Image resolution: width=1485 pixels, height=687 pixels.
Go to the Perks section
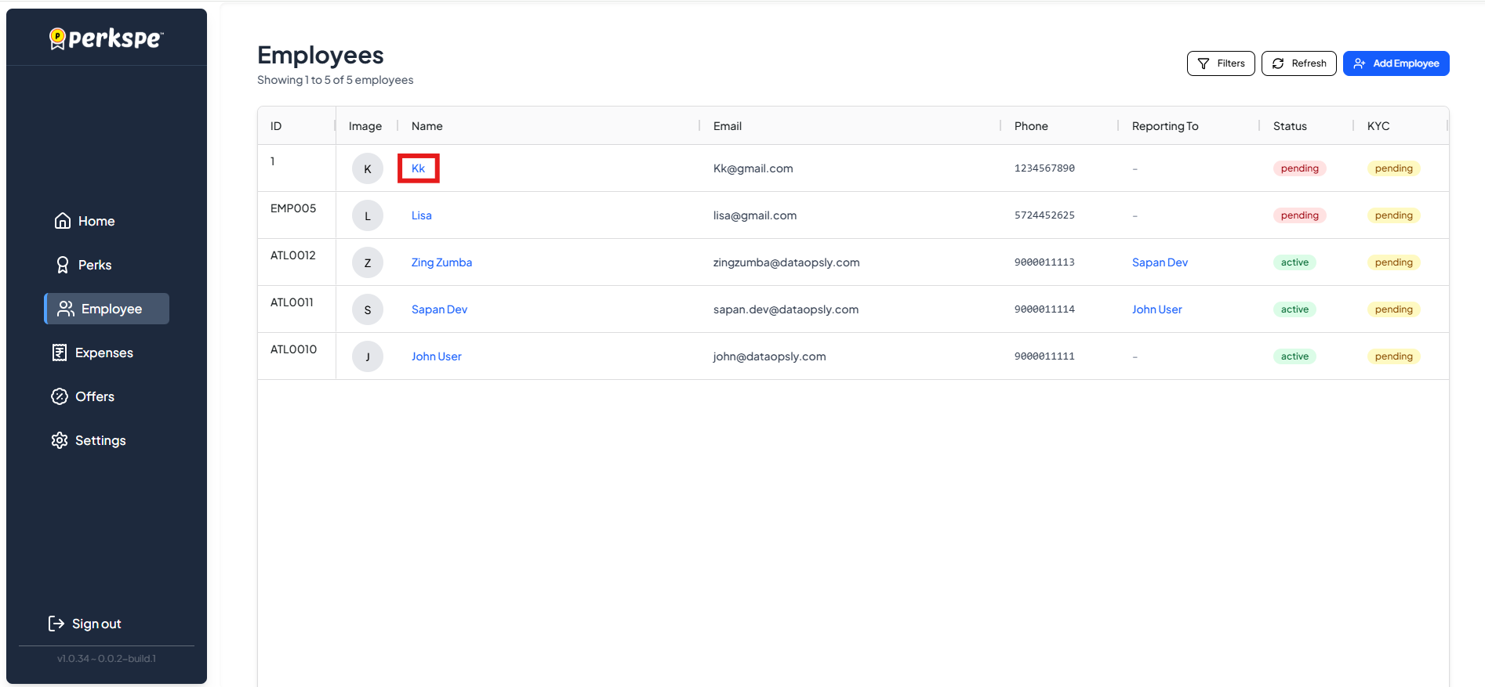pos(83,265)
